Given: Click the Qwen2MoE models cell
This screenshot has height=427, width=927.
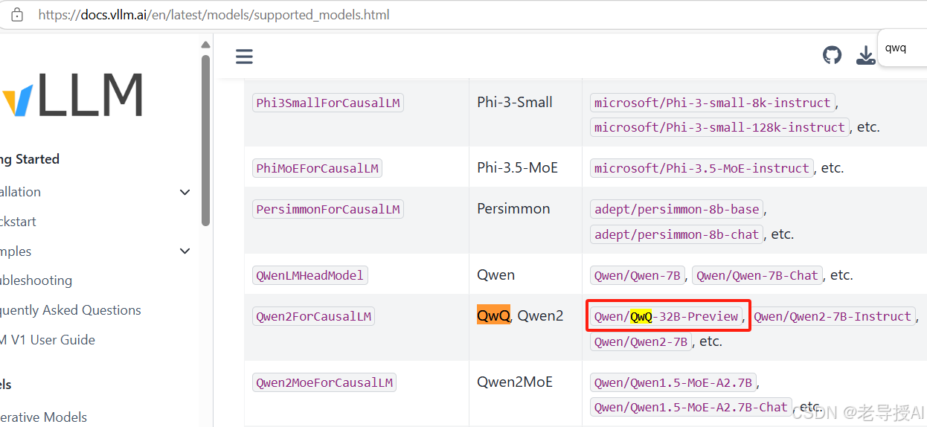Looking at the screenshot, I should [515, 382].
